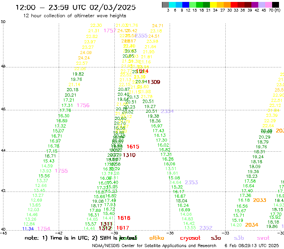Click the '6 Feb 08:29:13 UTC 2025' timestamp
The height and width of the screenshot is (249, 284).
[252, 246]
